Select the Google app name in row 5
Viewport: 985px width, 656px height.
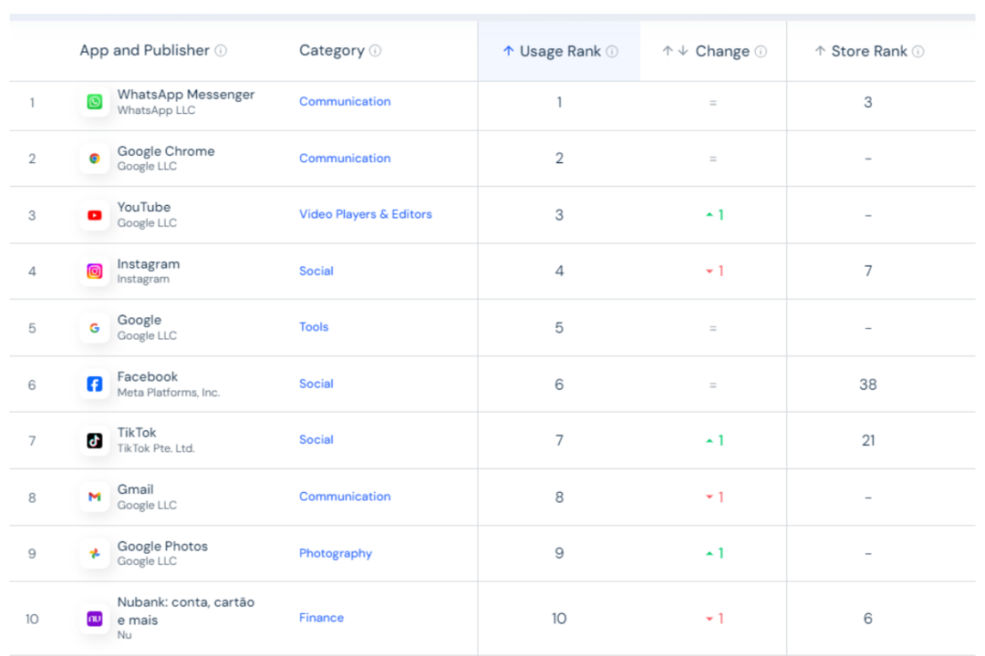tap(139, 321)
